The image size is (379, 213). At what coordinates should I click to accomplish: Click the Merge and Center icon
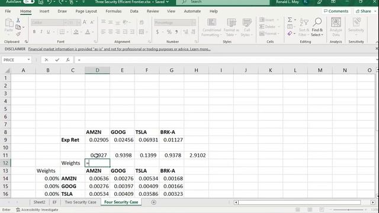click(142, 32)
